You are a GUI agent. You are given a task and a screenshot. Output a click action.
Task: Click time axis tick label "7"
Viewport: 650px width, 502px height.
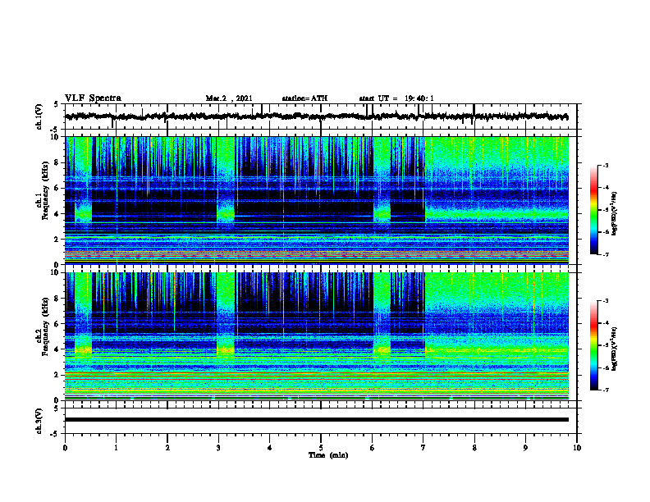423,448
